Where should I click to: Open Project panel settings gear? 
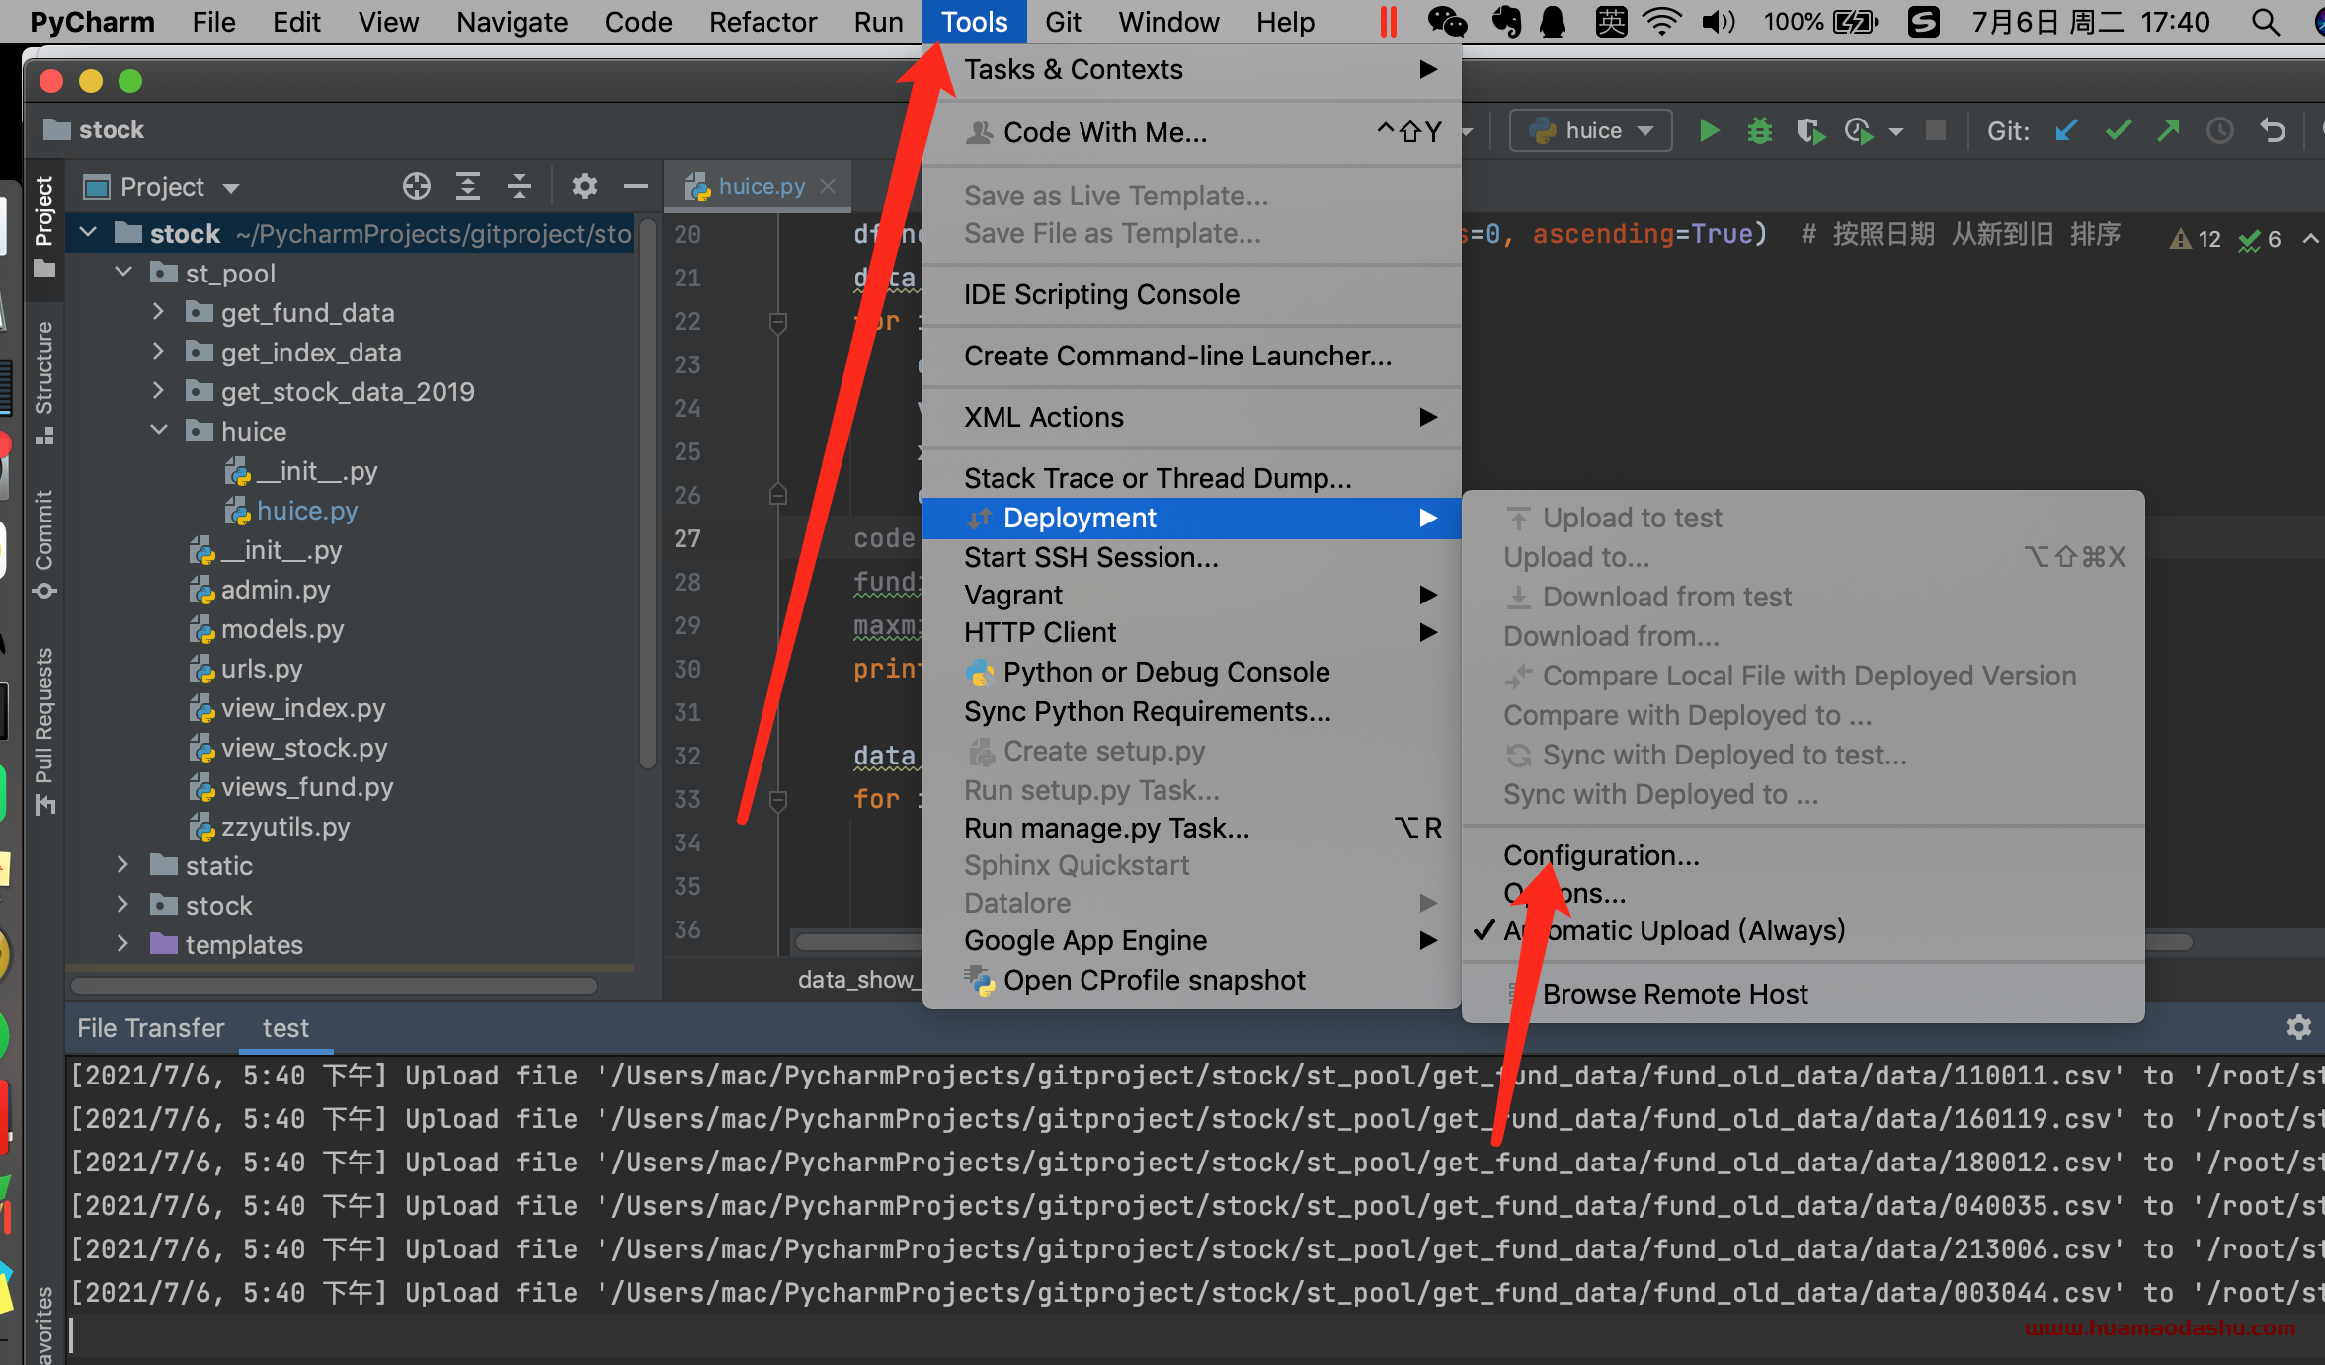point(584,186)
